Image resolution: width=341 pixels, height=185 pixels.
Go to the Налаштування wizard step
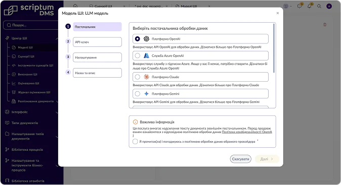[x=97, y=57]
